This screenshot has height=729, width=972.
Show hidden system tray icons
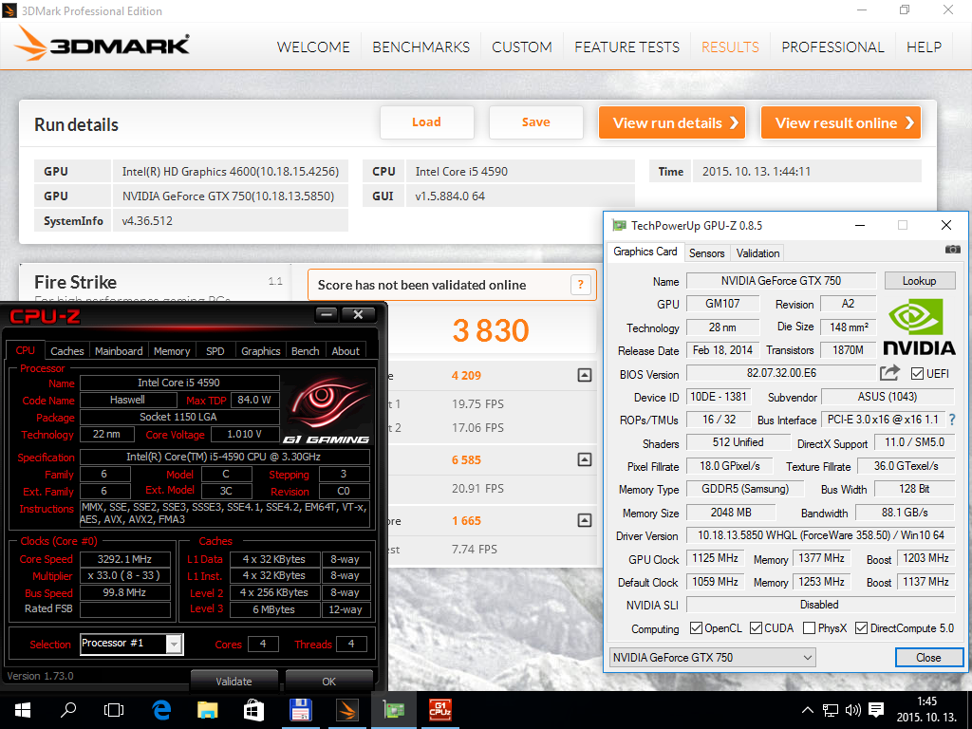808,710
